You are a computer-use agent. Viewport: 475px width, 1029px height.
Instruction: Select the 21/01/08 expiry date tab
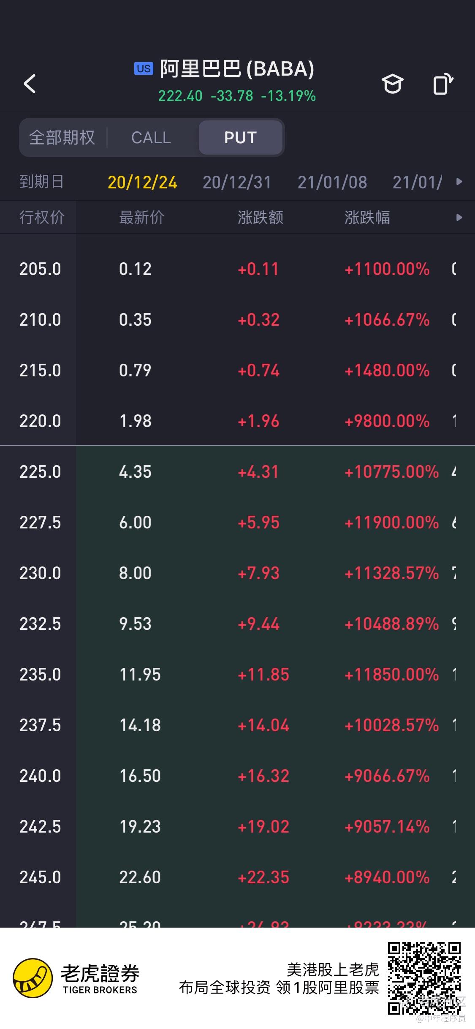coord(332,182)
